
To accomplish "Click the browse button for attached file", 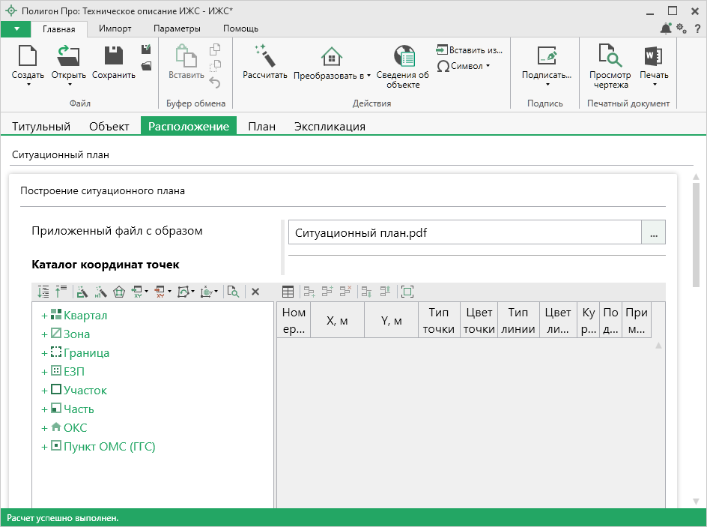I will tap(653, 232).
